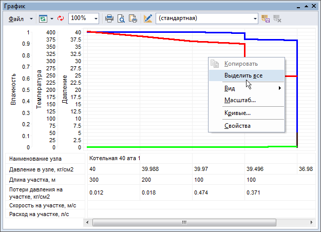
Task: Open Масштаб... from context menu
Action: tap(240, 100)
